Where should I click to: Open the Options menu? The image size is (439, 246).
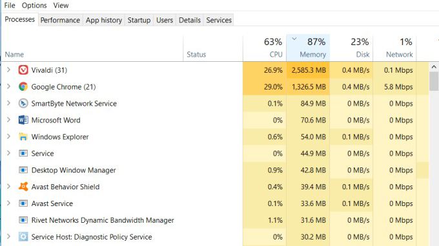tap(34, 5)
